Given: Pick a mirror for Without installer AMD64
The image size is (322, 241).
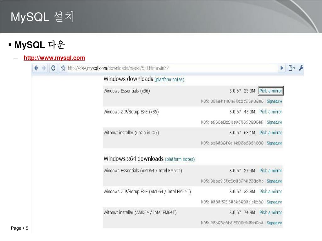Looking at the screenshot, I should click(x=271, y=212).
